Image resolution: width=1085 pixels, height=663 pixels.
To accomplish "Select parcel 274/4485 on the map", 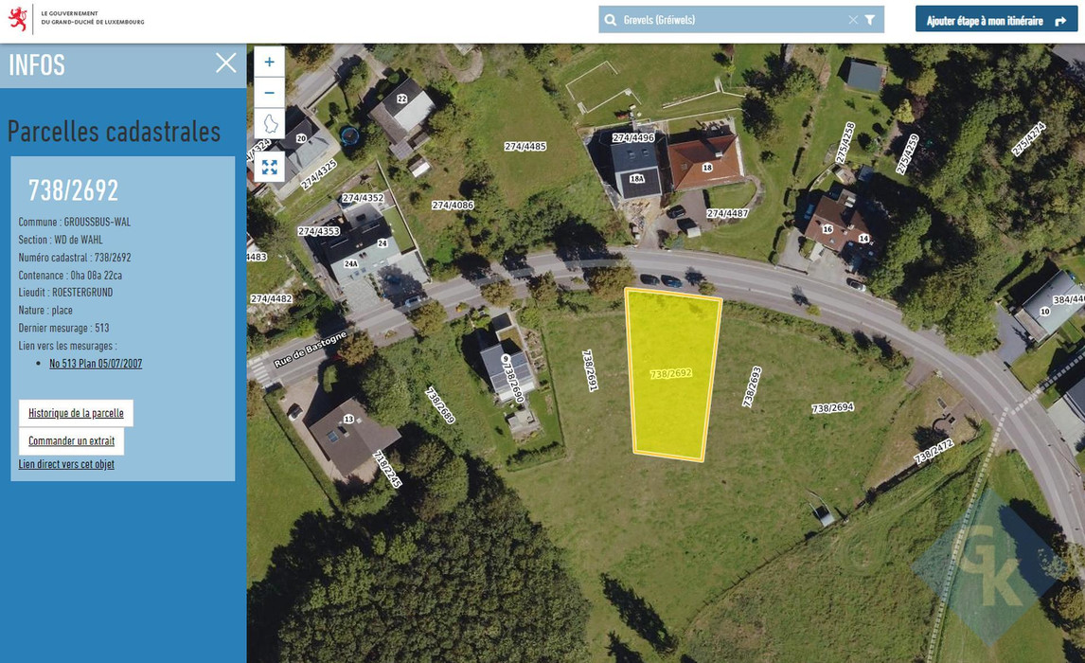I will [525, 147].
